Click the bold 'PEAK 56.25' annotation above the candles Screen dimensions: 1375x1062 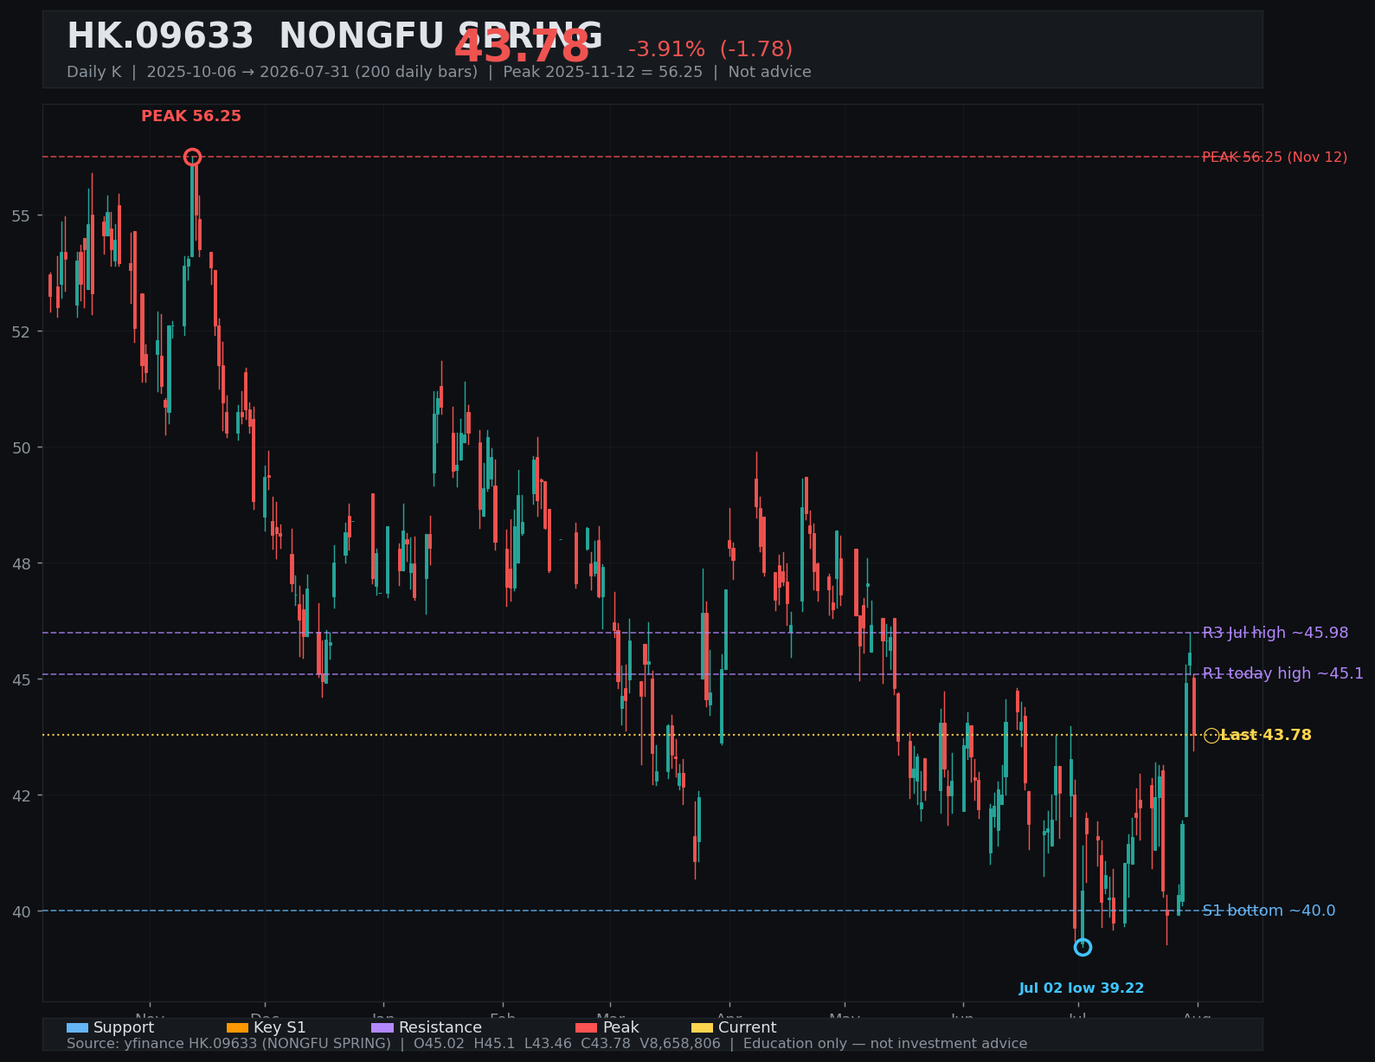pyautogui.click(x=191, y=116)
